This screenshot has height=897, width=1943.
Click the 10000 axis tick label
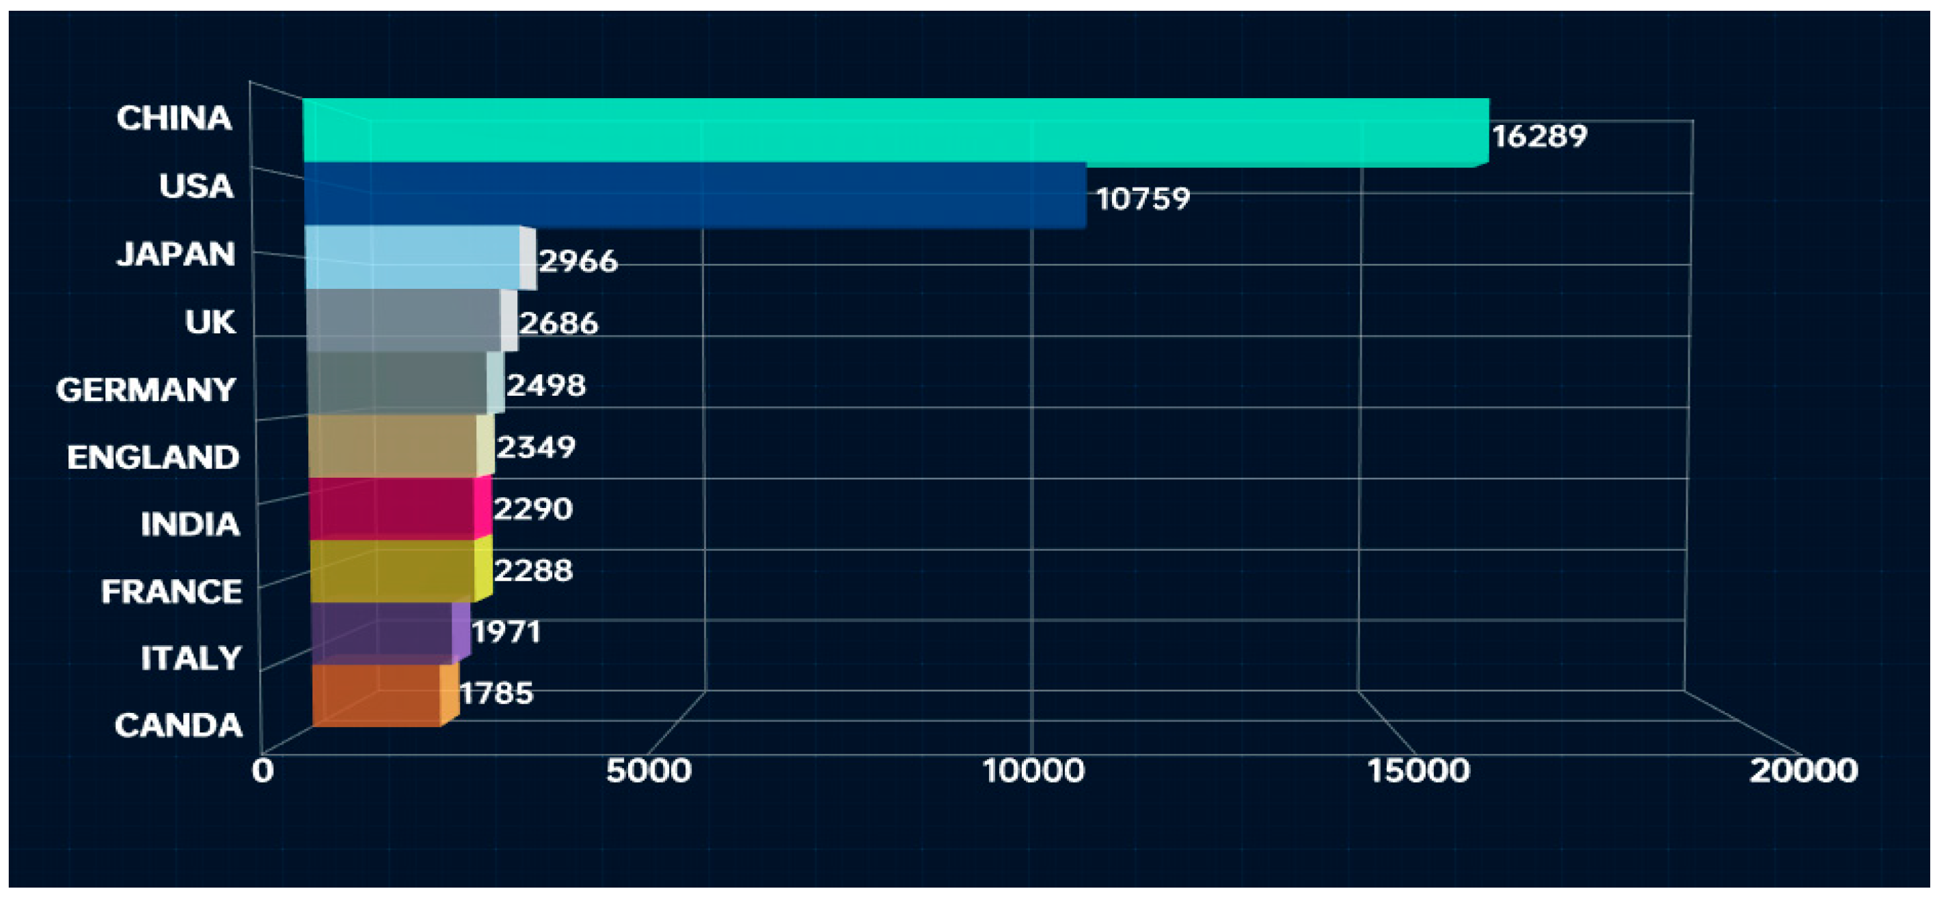tap(1033, 771)
